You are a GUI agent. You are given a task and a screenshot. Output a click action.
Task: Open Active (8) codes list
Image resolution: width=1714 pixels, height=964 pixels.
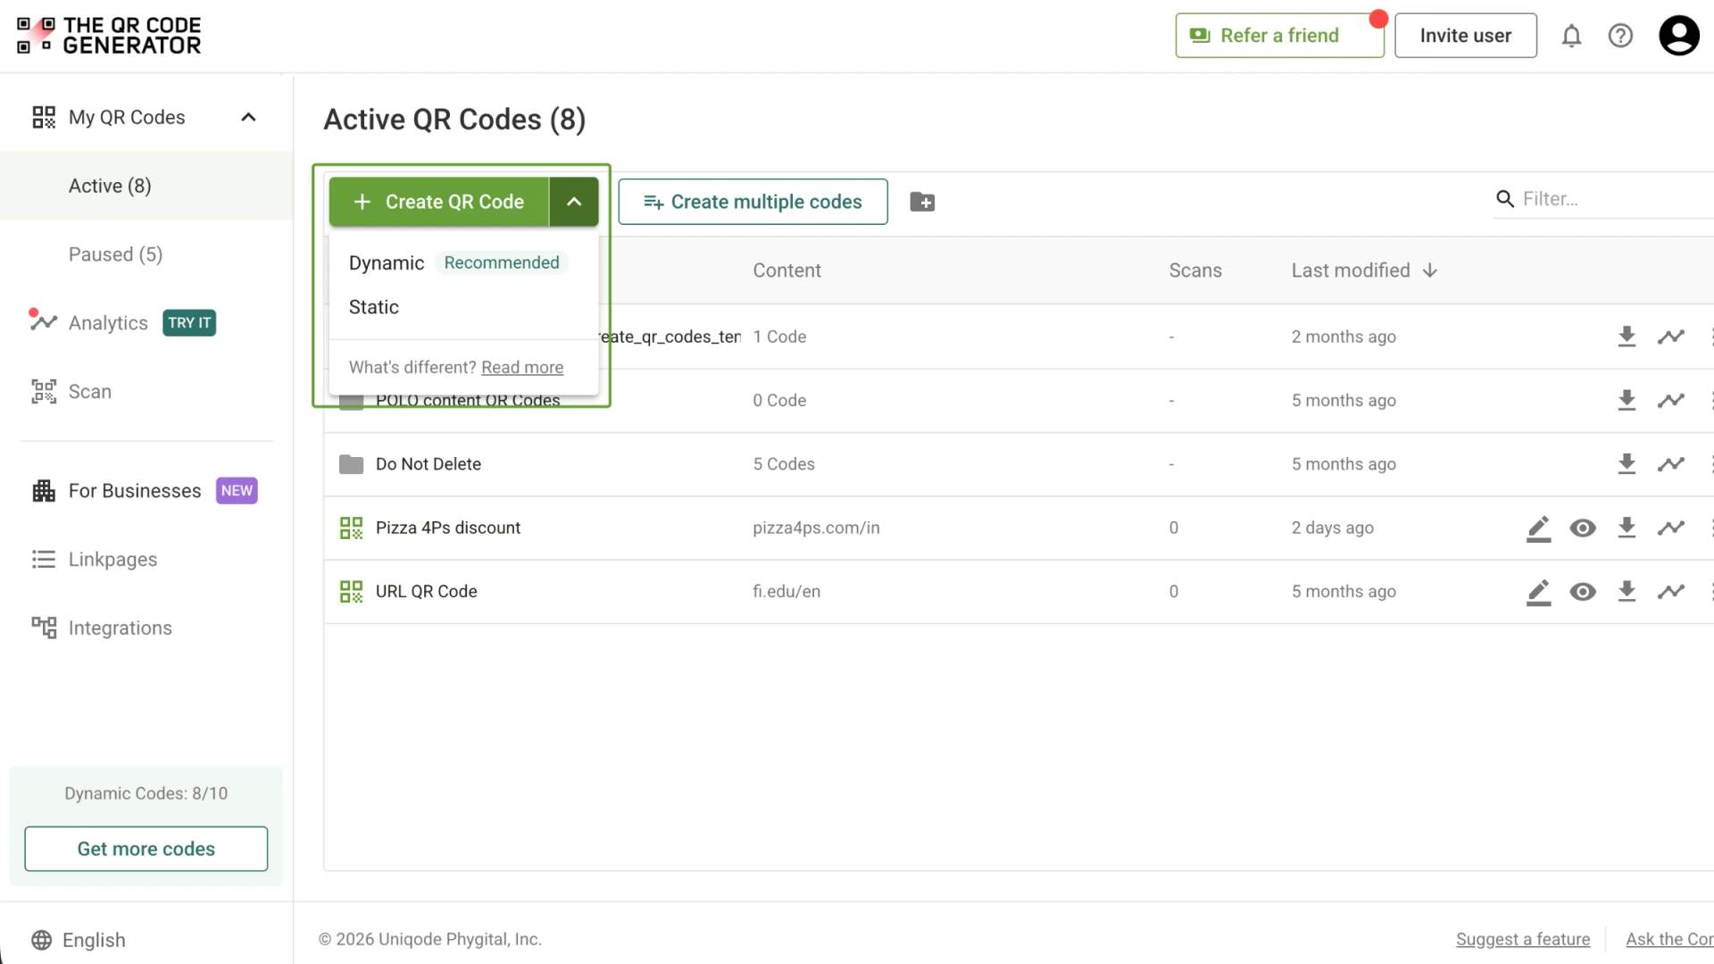pyautogui.click(x=146, y=186)
